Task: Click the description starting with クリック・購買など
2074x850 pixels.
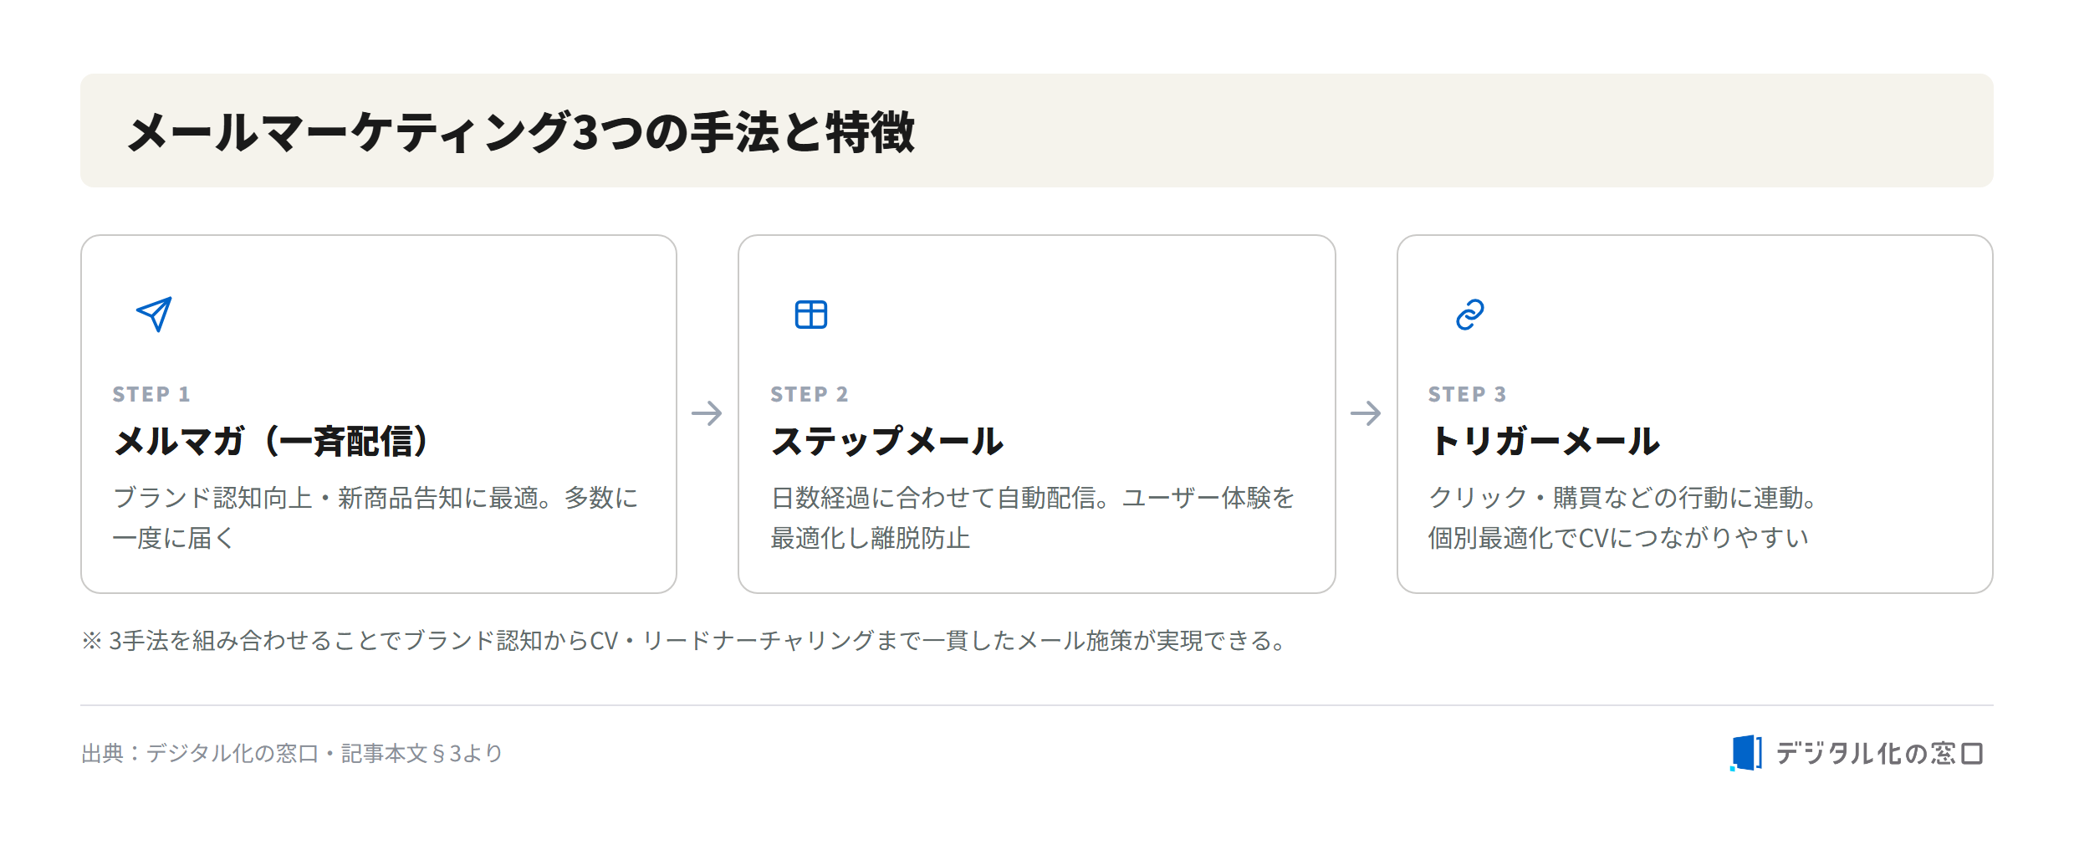Action: click(x=1622, y=518)
